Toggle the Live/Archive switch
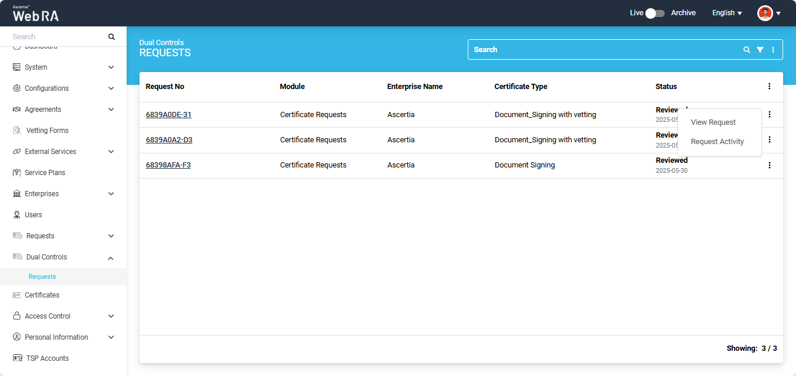The height and width of the screenshot is (376, 796). (x=654, y=13)
